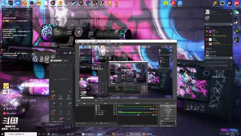Screen dimensions: 241x136
Task: Toggle visibility of Text (GDI+) source
Action: pyautogui.click(x=114, y=112)
